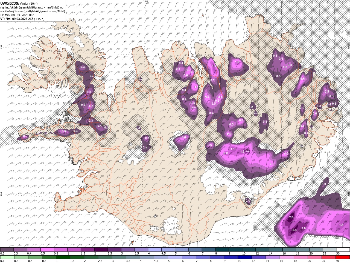Select rain legend swatch between 25 and 30
The width and height of the screenshot is (350, 263).
point(328,257)
